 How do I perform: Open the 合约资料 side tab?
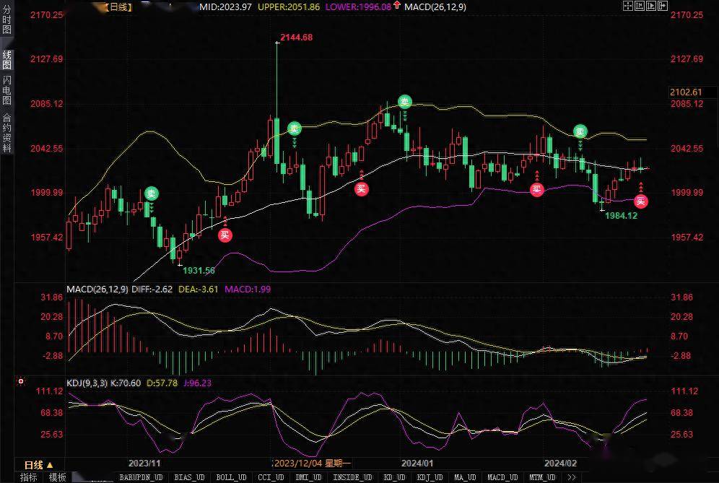pyautogui.click(x=6, y=131)
